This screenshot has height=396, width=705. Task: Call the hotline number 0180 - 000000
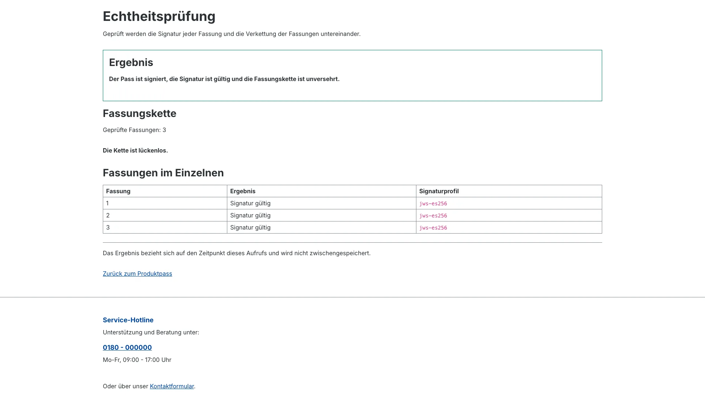pos(127,347)
